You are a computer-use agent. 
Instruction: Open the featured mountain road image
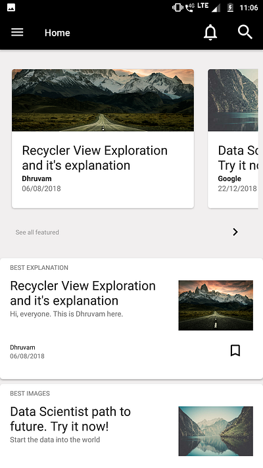pos(103,100)
